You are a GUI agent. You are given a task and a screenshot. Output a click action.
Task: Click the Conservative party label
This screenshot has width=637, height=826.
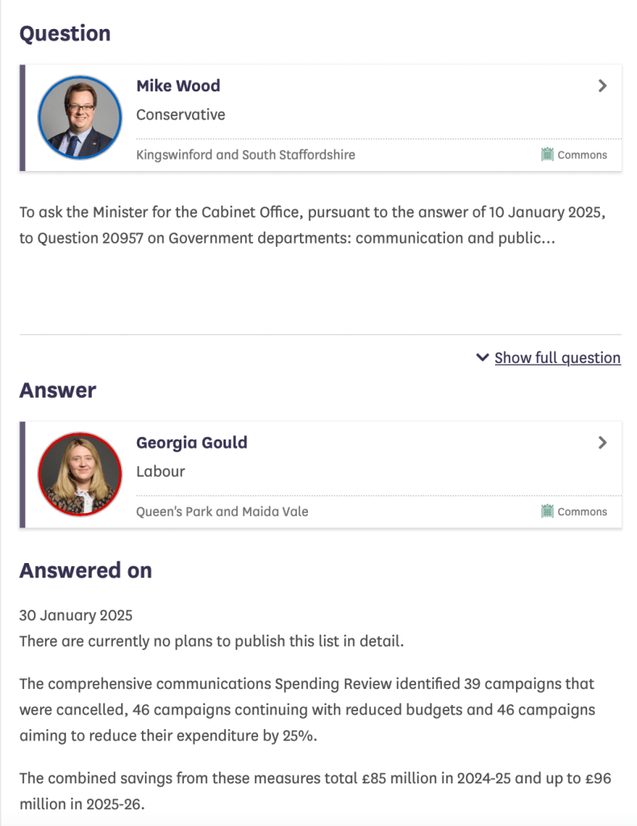(x=181, y=115)
